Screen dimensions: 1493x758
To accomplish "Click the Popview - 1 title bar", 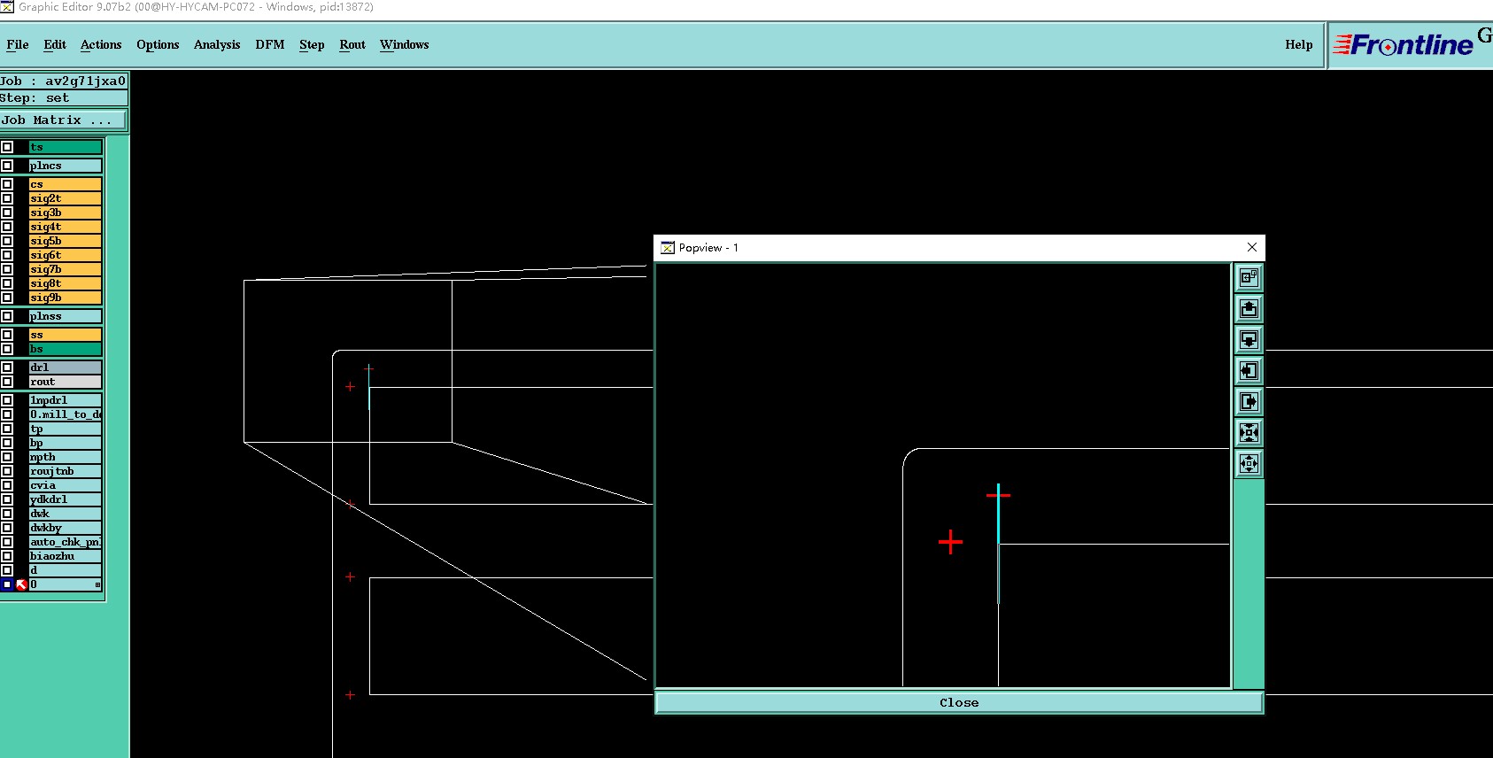I will pos(959,248).
